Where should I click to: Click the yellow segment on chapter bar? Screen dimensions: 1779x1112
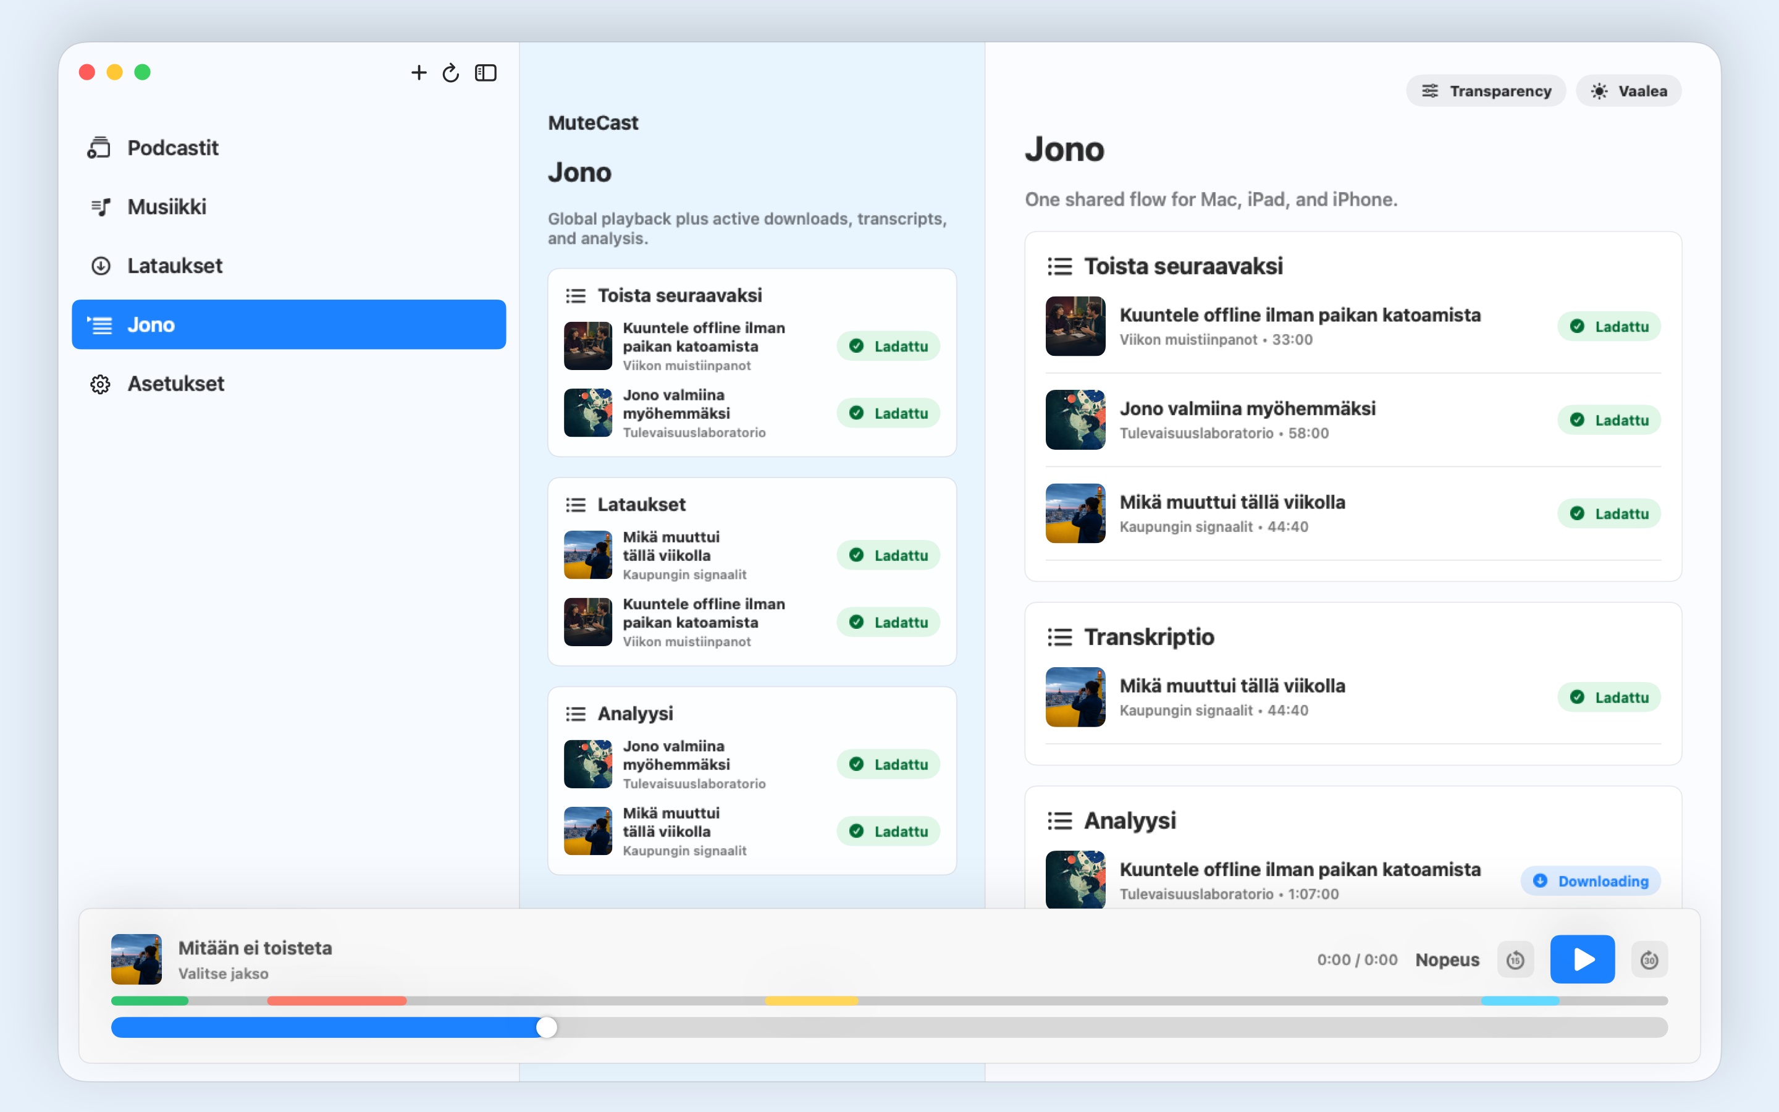click(812, 1000)
